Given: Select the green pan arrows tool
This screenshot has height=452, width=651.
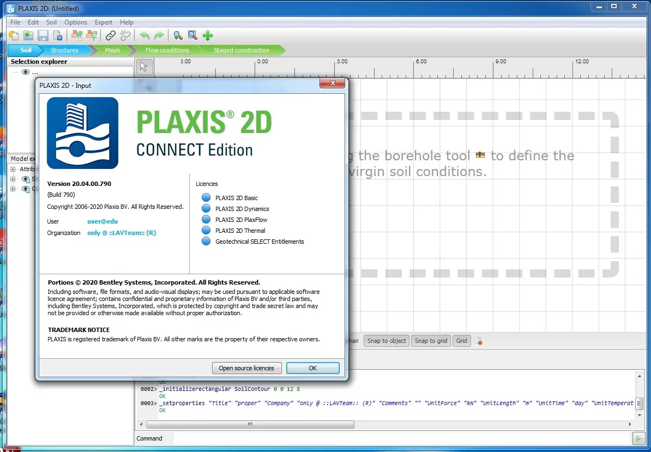Looking at the screenshot, I should point(208,35).
